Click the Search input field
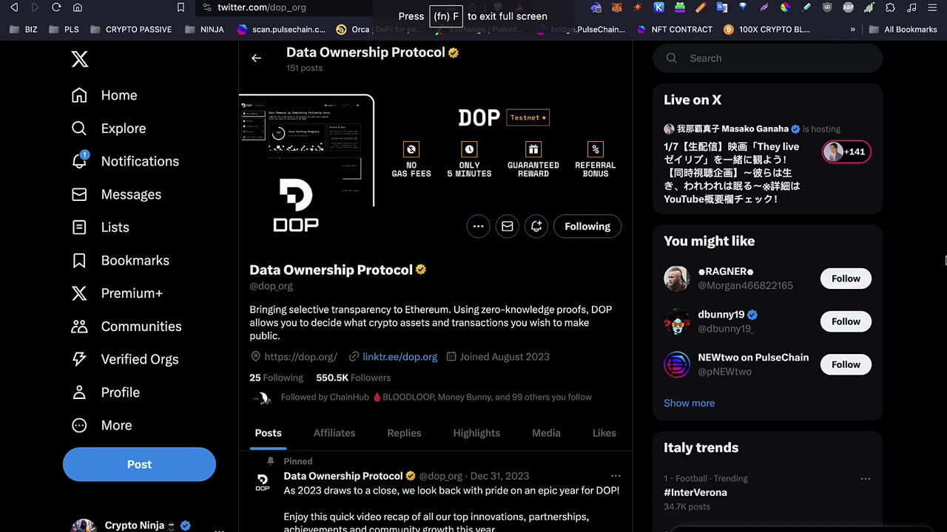Screen dimensions: 947x532 (767, 58)
